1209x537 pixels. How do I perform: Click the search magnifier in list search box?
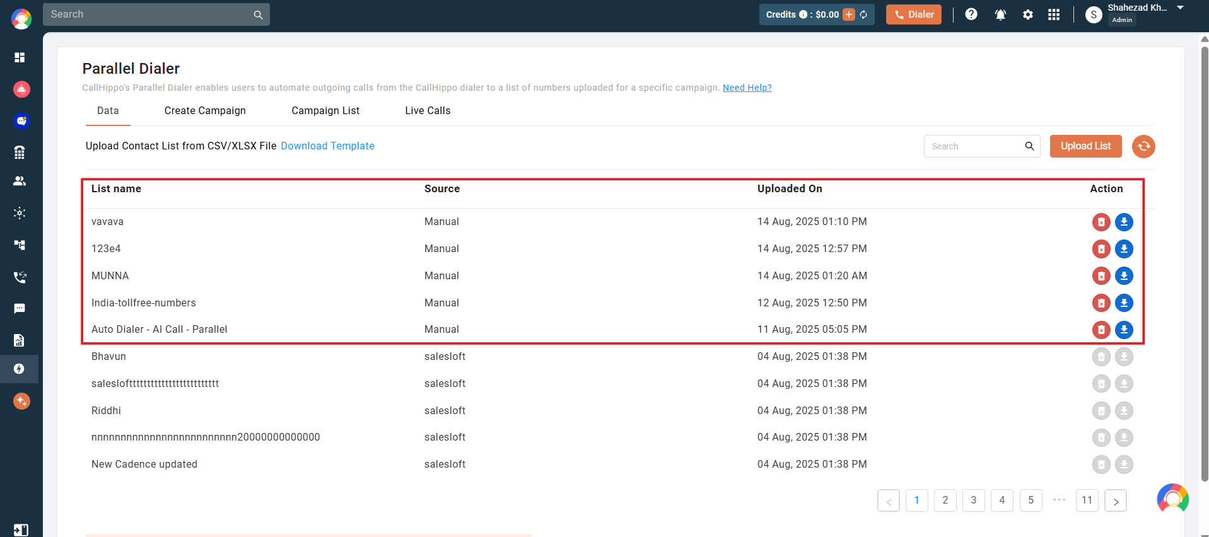click(x=1029, y=146)
